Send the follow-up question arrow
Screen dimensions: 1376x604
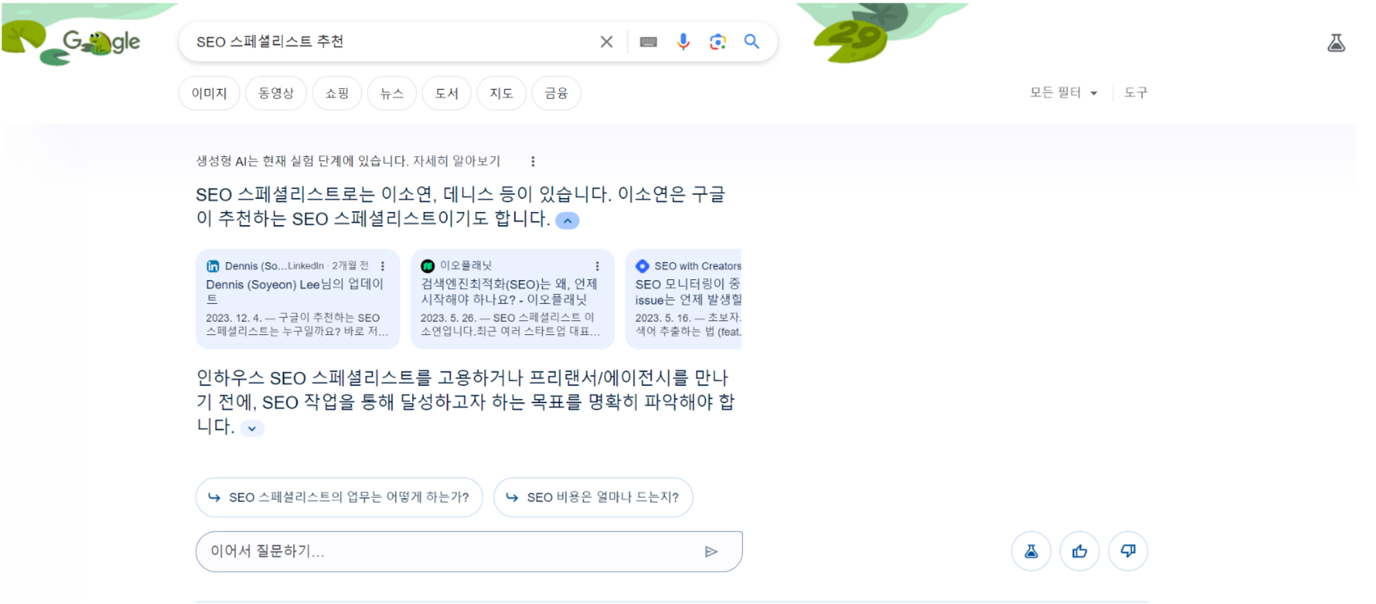[x=711, y=552]
